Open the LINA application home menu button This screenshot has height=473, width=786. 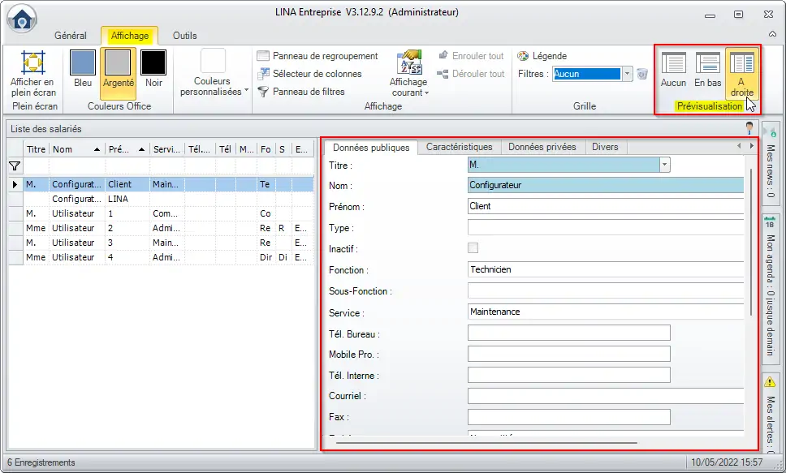pos(22,19)
